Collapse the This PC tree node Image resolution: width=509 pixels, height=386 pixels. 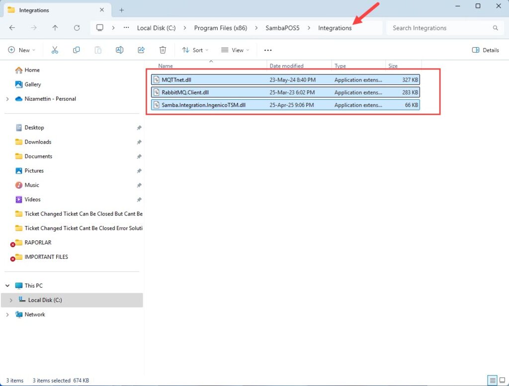tap(7, 286)
